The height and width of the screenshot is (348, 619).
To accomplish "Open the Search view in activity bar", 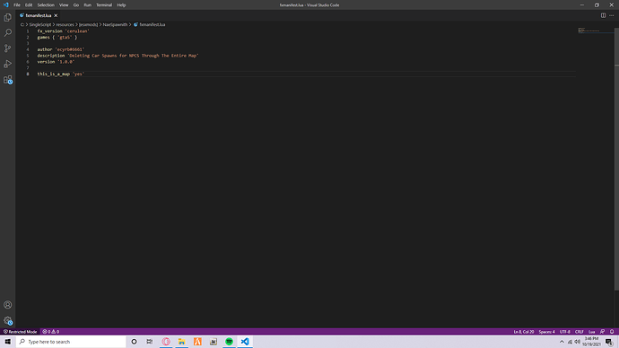I will [x=7, y=33].
